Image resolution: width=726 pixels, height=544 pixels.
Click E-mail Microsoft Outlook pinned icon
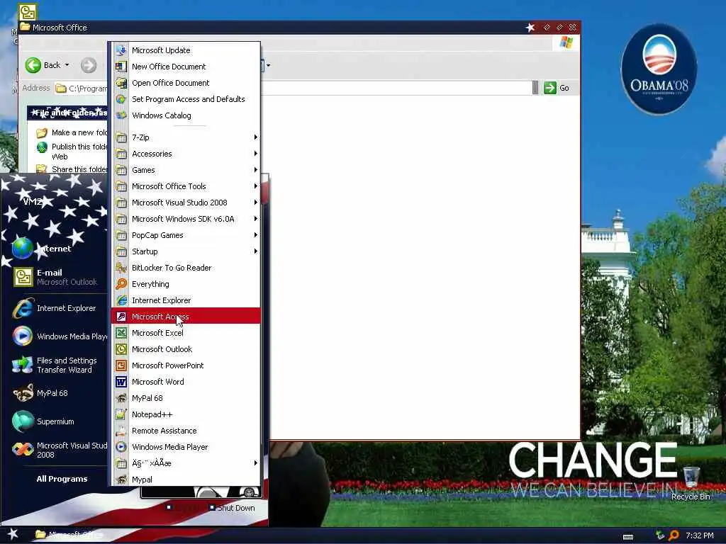(23, 277)
